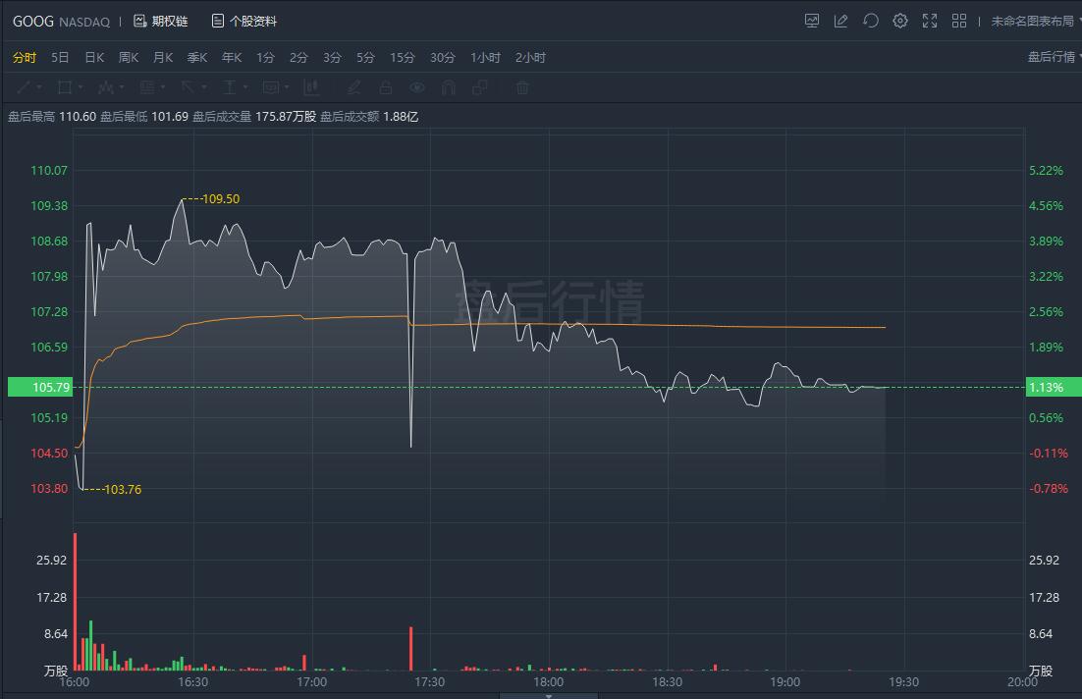
Task: Toggle the lock drawings icon
Action: click(386, 87)
